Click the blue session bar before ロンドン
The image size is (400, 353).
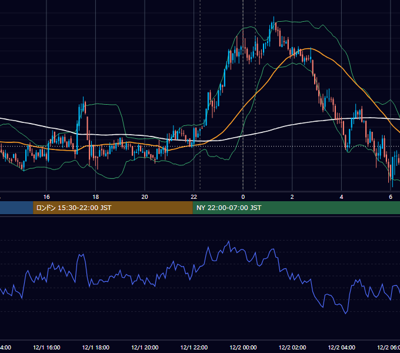pos(16,208)
